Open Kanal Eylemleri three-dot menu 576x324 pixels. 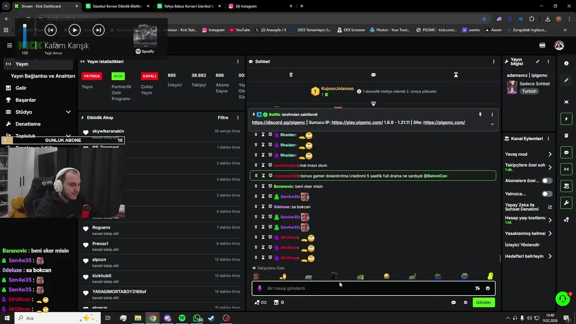coord(548,139)
